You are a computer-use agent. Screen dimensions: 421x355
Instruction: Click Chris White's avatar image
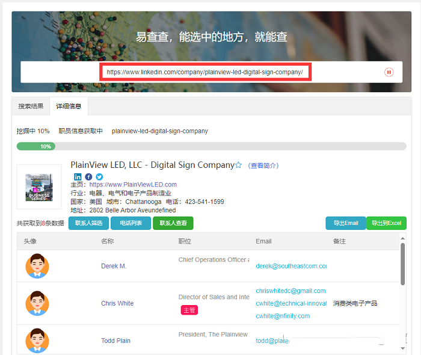coord(37,303)
